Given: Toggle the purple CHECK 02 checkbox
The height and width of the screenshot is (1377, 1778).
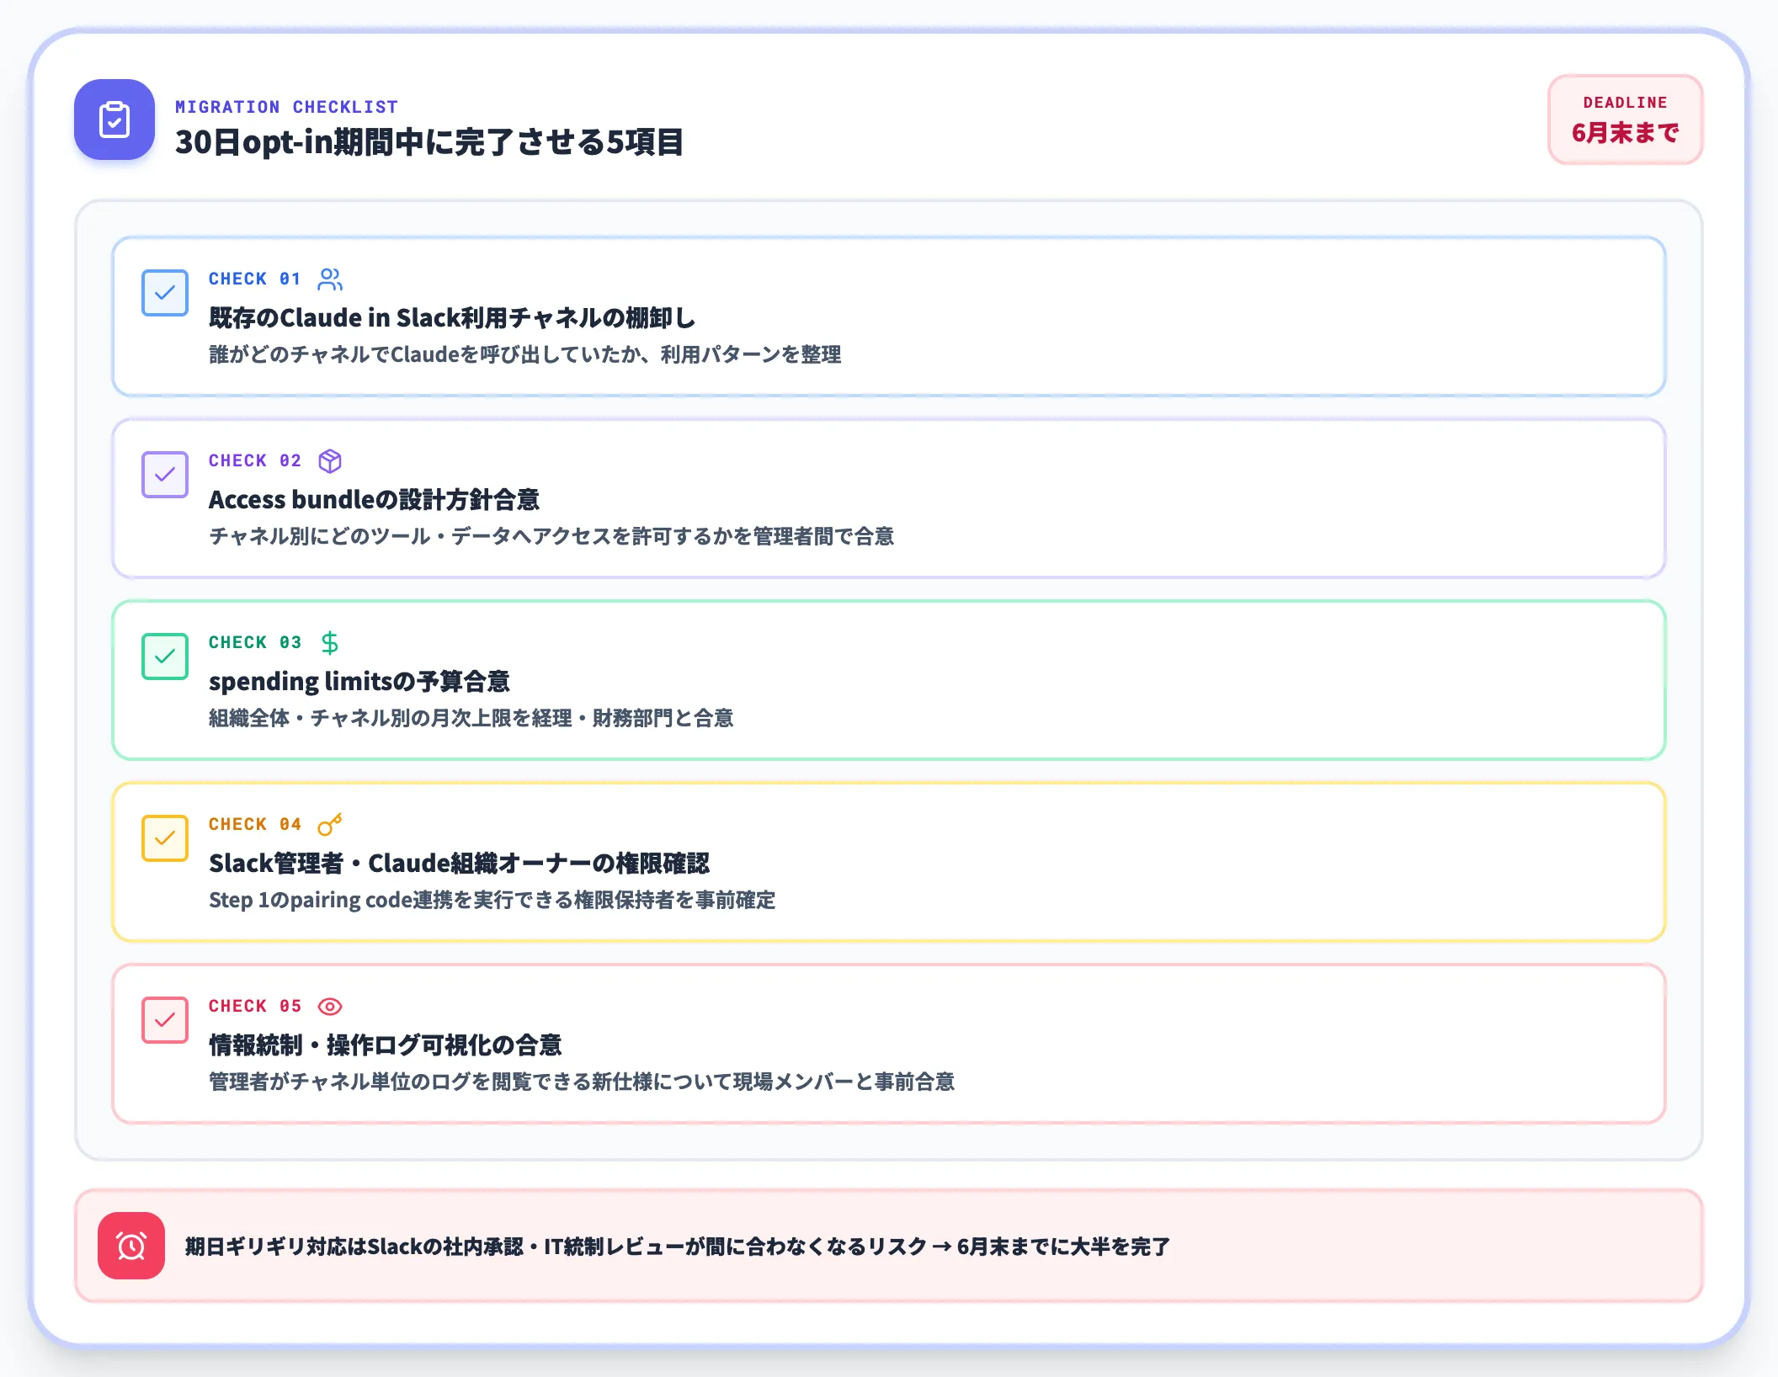Looking at the screenshot, I should click(x=165, y=475).
